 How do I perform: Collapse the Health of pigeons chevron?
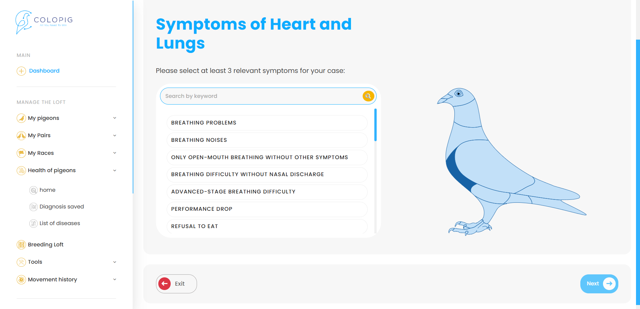click(x=115, y=170)
